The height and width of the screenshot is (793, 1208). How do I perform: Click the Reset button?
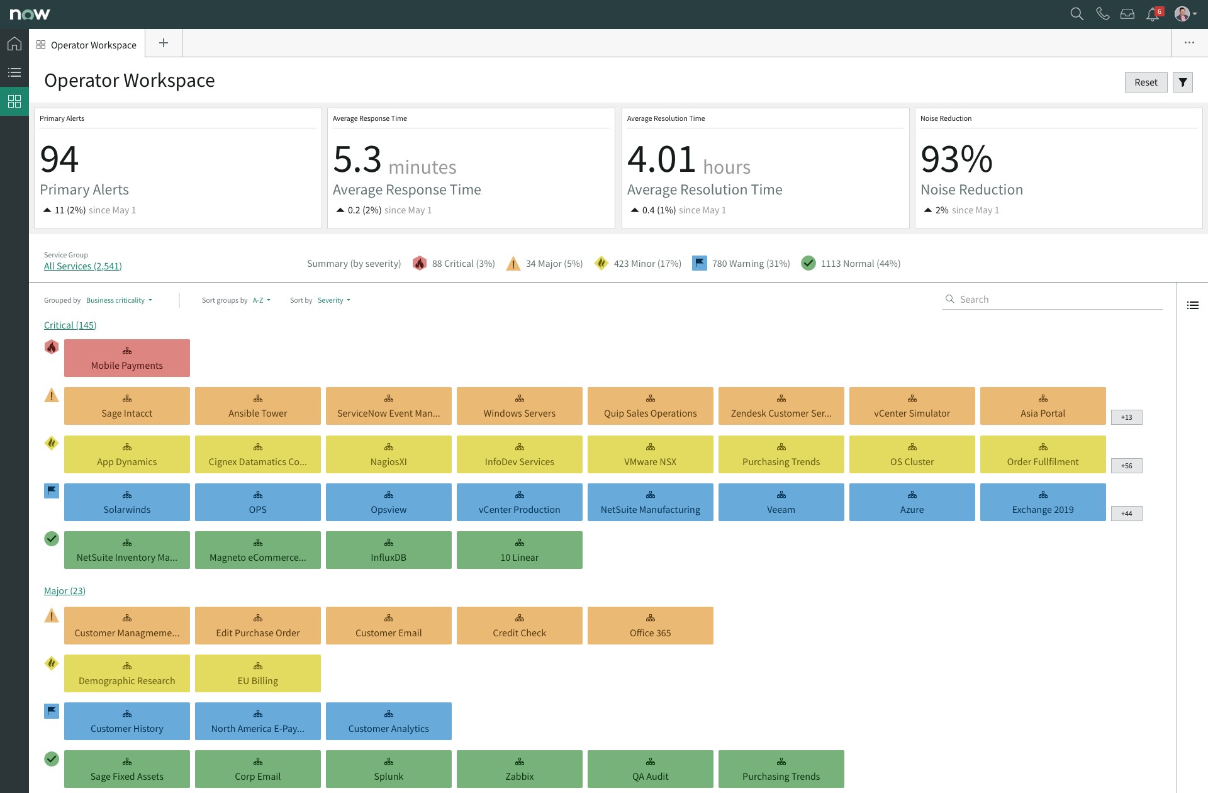[1146, 82]
